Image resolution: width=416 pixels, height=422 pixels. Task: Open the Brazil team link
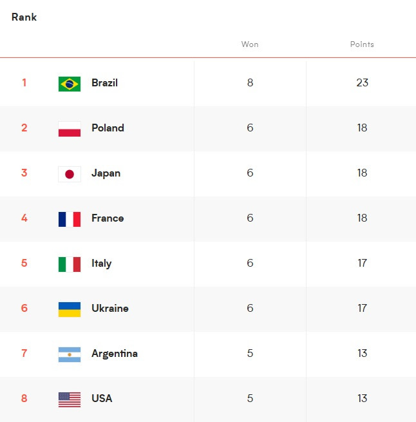click(104, 83)
